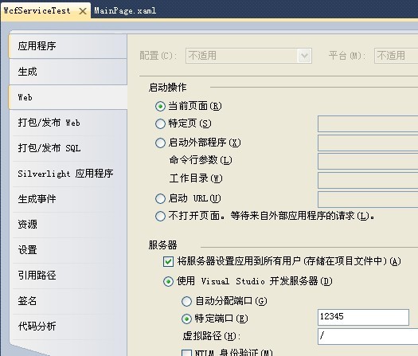Open the 设置 page
The height and width of the screenshot is (356, 418).
[x=68, y=250]
